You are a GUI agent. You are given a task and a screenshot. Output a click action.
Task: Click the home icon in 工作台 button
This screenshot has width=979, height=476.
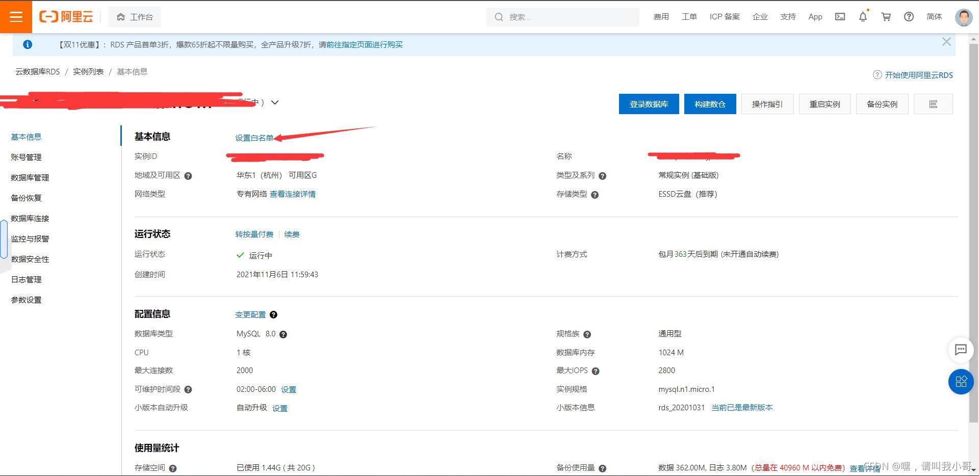(x=121, y=17)
